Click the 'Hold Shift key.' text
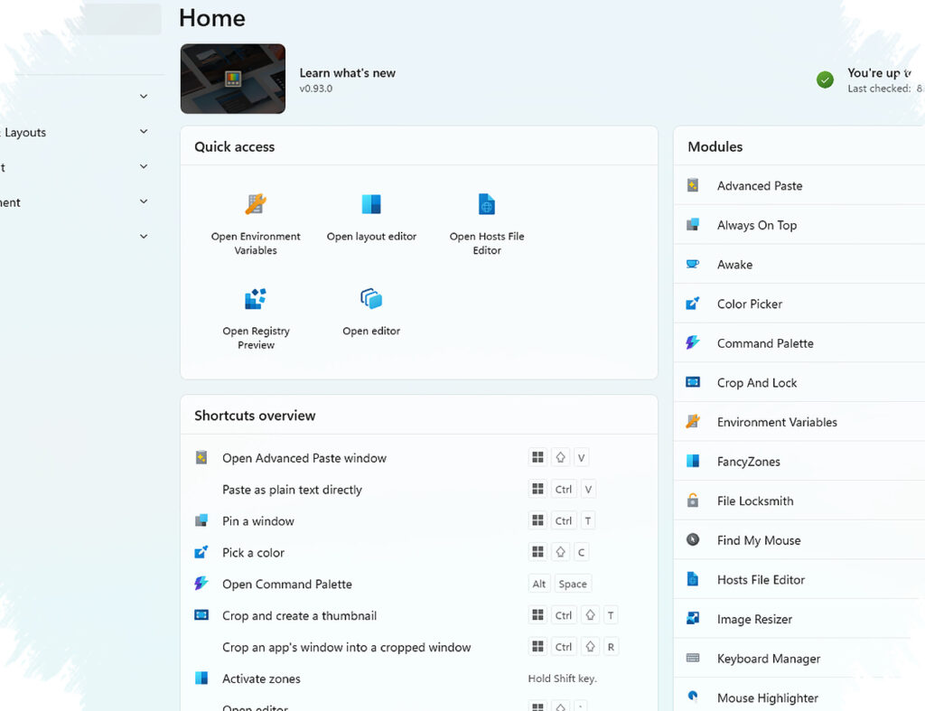This screenshot has width=925, height=711. (x=562, y=678)
